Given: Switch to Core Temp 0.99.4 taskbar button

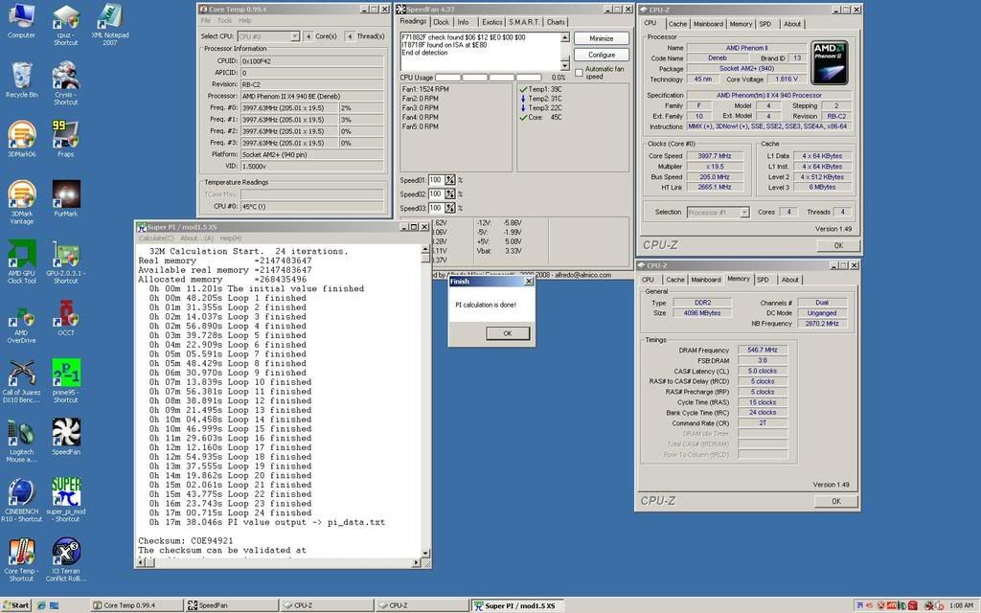Looking at the screenshot, I should tap(135, 605).
